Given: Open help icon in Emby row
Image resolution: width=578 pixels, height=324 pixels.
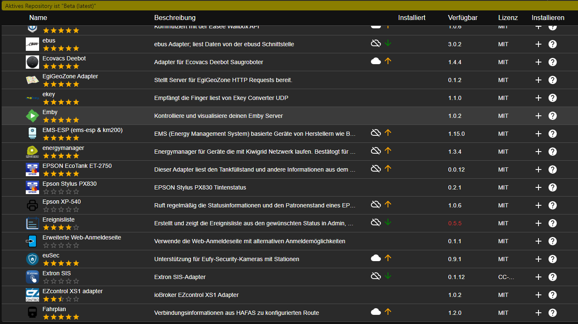Looking at the screenshot, I should (553, 116).
